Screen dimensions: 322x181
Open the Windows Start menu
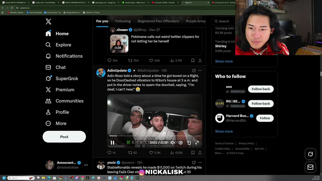point(4,178)
